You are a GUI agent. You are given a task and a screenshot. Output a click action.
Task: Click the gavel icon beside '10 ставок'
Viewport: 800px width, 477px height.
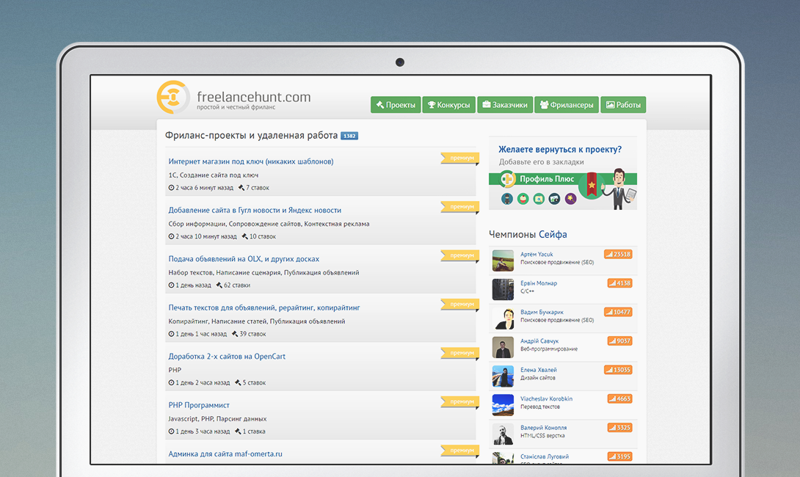(x=245, y=236)
